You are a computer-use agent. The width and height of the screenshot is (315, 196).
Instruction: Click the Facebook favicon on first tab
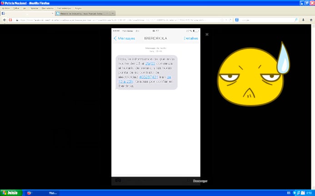point(3,14)
